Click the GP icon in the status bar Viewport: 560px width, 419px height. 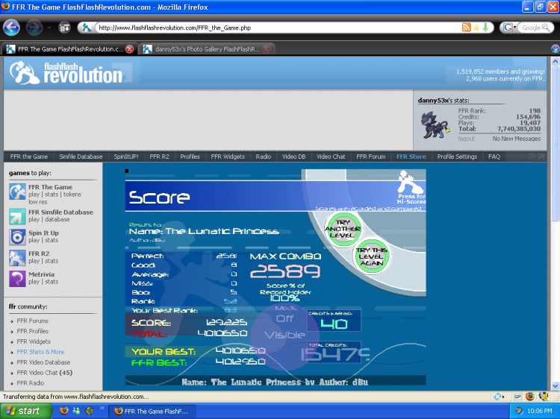[x=517, y=397]
